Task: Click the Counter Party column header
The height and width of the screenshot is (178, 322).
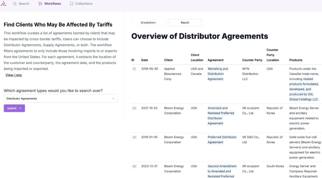Action: coord(252,60)
